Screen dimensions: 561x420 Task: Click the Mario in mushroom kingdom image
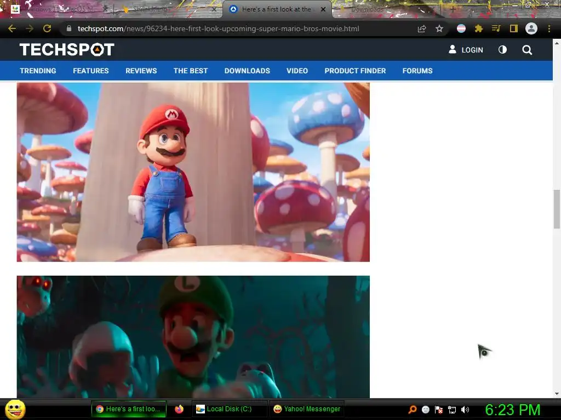[x=193, y=172]
